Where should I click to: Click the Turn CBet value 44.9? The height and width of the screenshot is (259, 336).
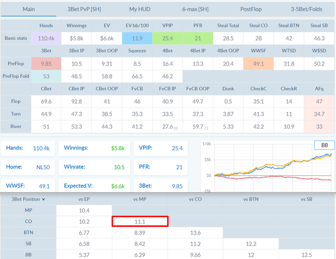click(46, 114)
